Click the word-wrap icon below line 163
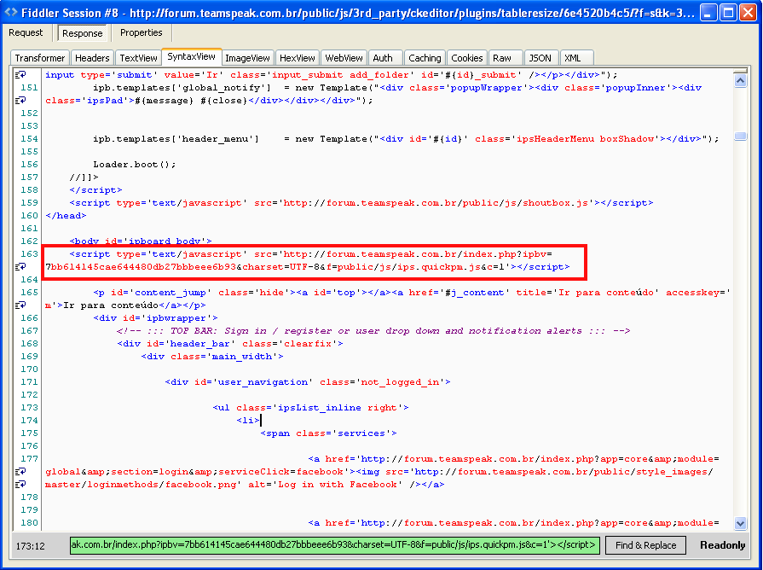The height and width of the screenshot is (570, 763). [x=20, y=266]
